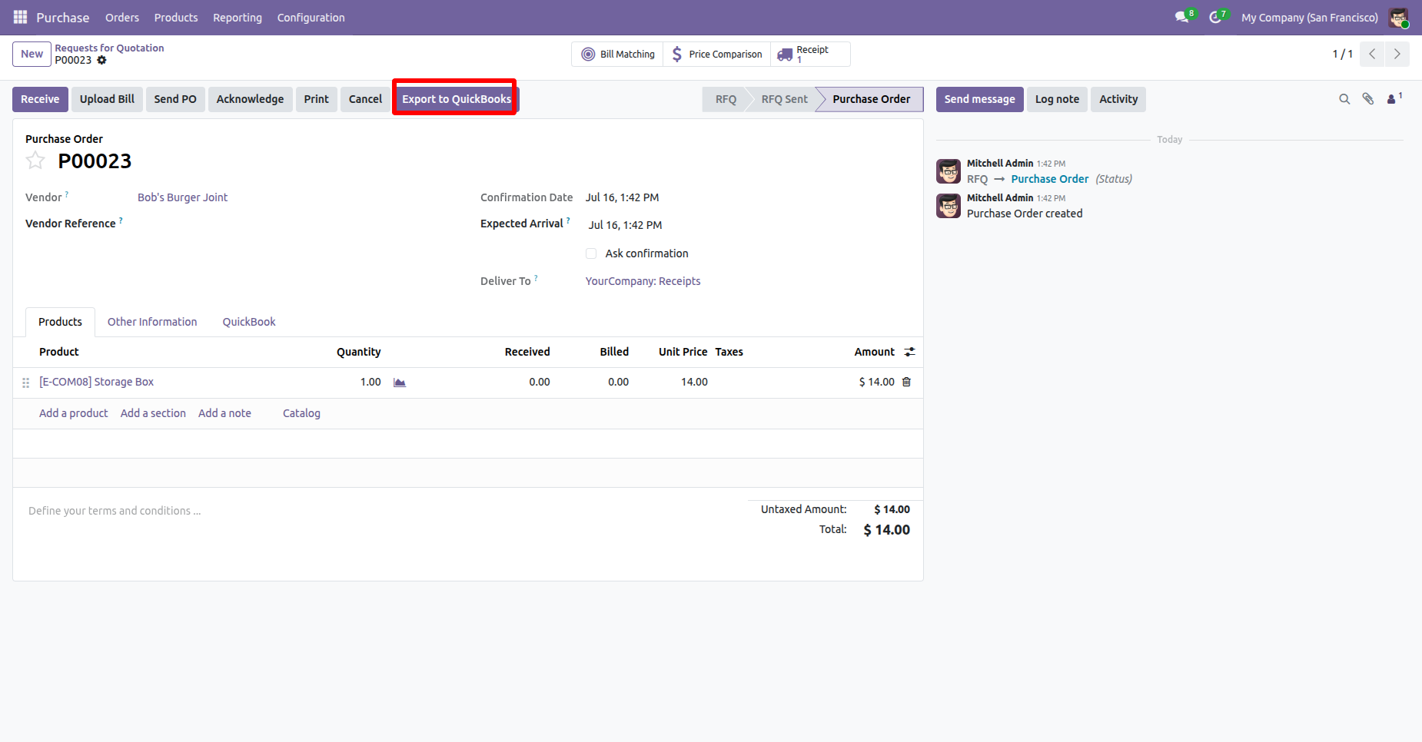The width and height of the screenshot is (1422, 742).
Task: Click Export to QuickBooks button
Action: [457, 99]
